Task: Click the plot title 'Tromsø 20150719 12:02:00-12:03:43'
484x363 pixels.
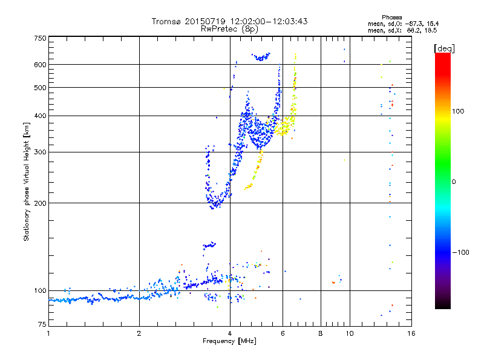Action: click(x=229, y=21)
